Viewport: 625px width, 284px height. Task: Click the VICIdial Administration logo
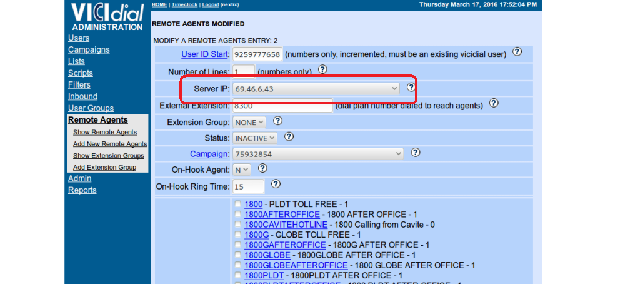tap(107, 17)
